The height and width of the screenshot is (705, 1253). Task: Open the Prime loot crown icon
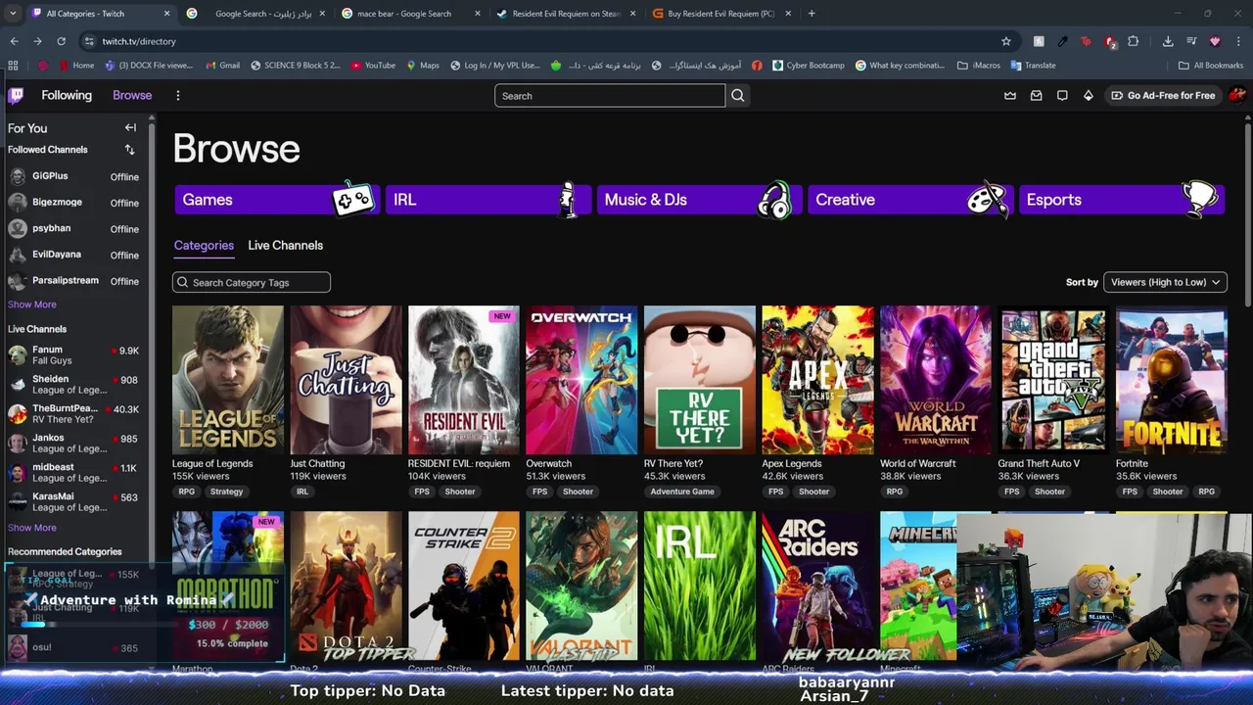tap(1010, 95)
